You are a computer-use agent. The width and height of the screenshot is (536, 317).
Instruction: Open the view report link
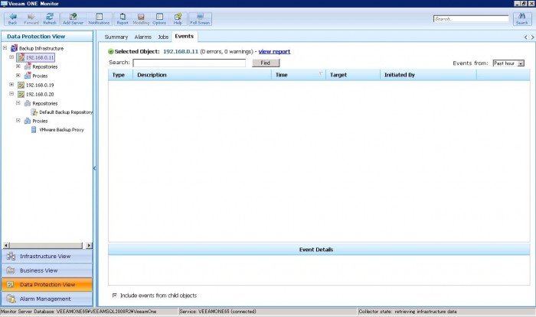pyautogui.click(x=274, y=51)
